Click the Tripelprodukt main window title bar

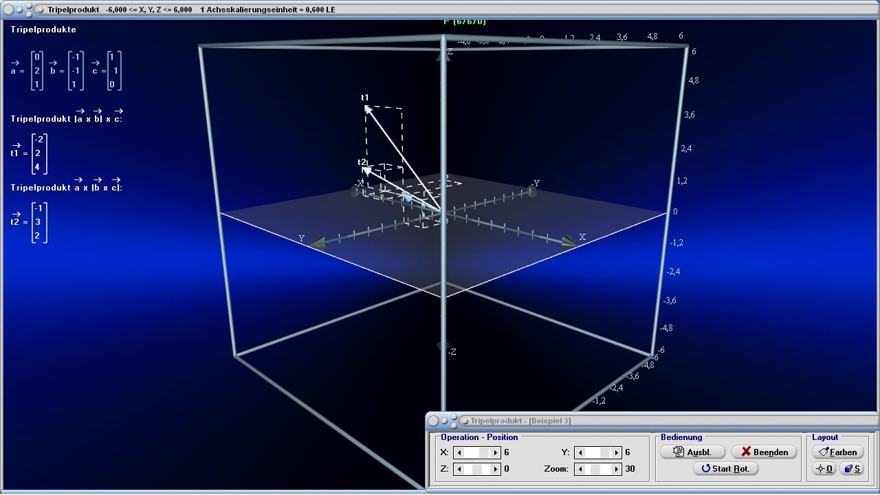(440, 10)
